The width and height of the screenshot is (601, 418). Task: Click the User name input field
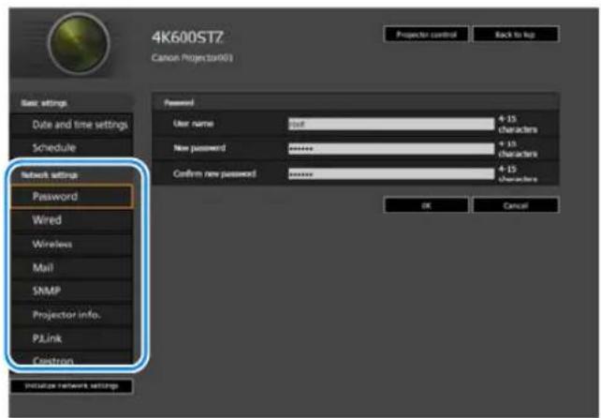point(391,124)
